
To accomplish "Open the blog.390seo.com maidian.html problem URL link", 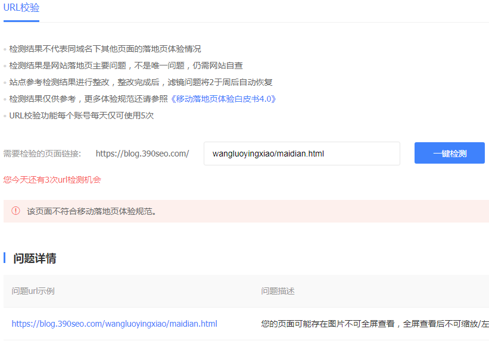I will [114, 324].
